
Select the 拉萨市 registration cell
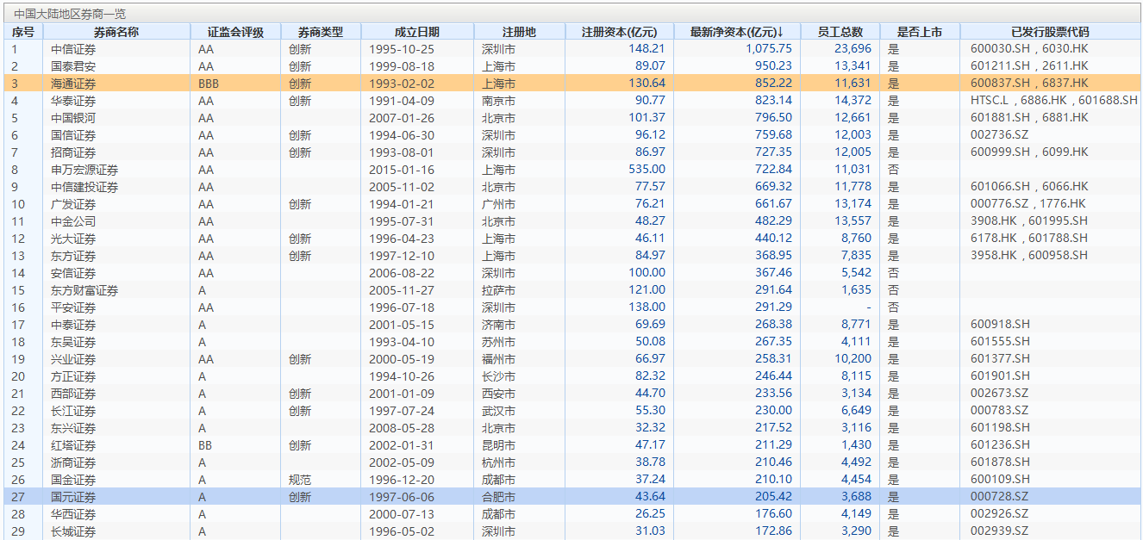[x=498, y=290]
